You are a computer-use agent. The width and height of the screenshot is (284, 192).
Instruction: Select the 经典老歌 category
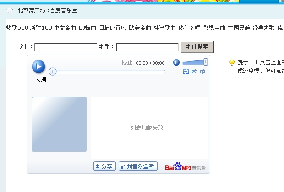[x=263, y=28]
